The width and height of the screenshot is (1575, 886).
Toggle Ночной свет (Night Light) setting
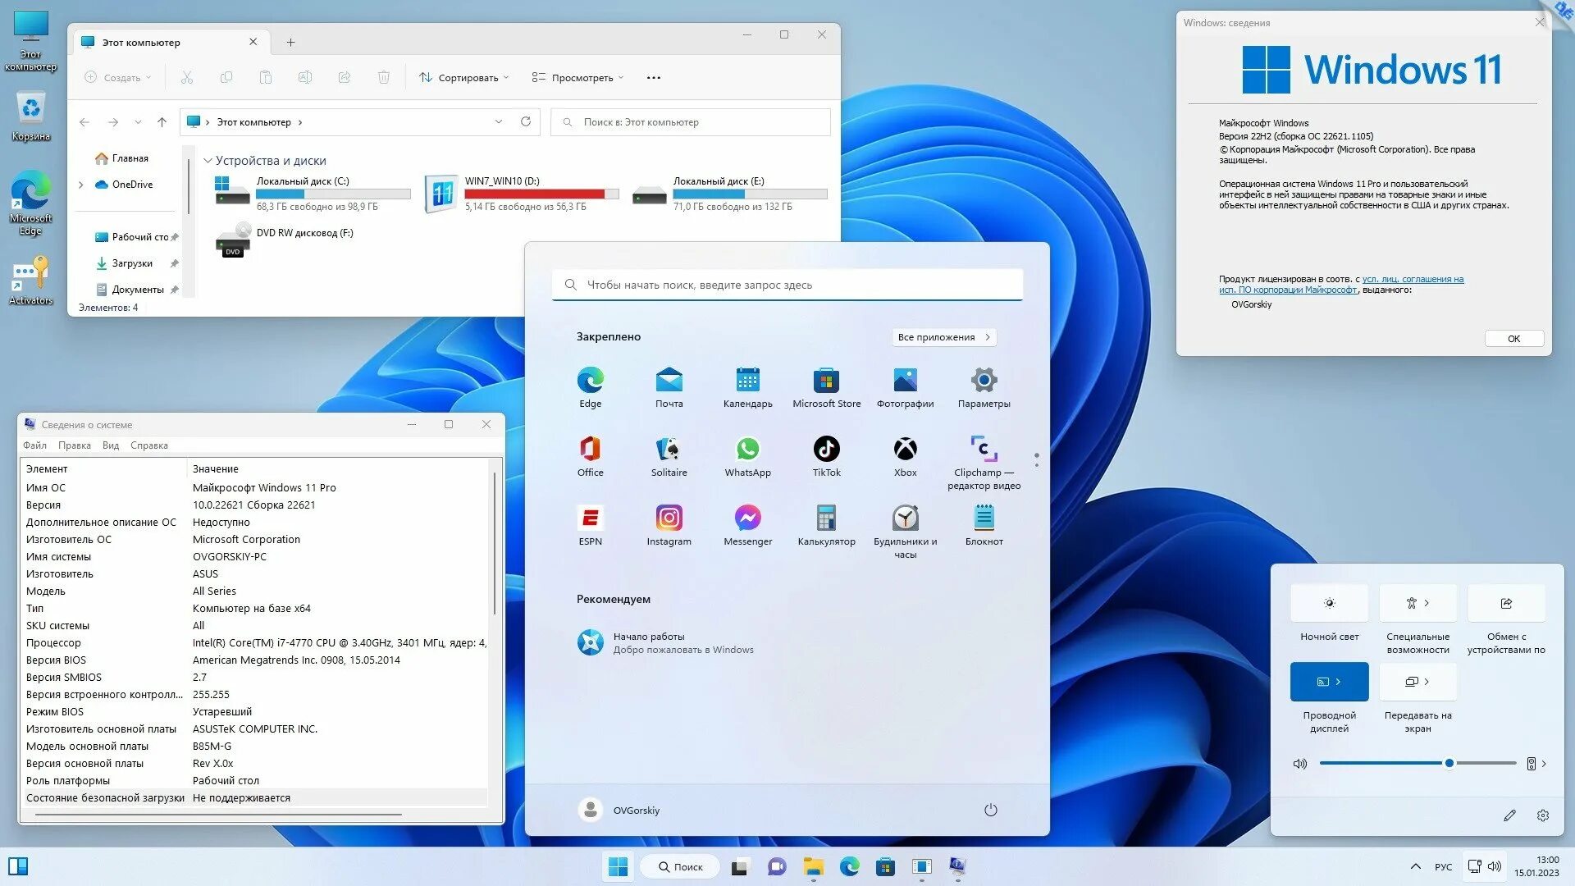click(1330, 603)
